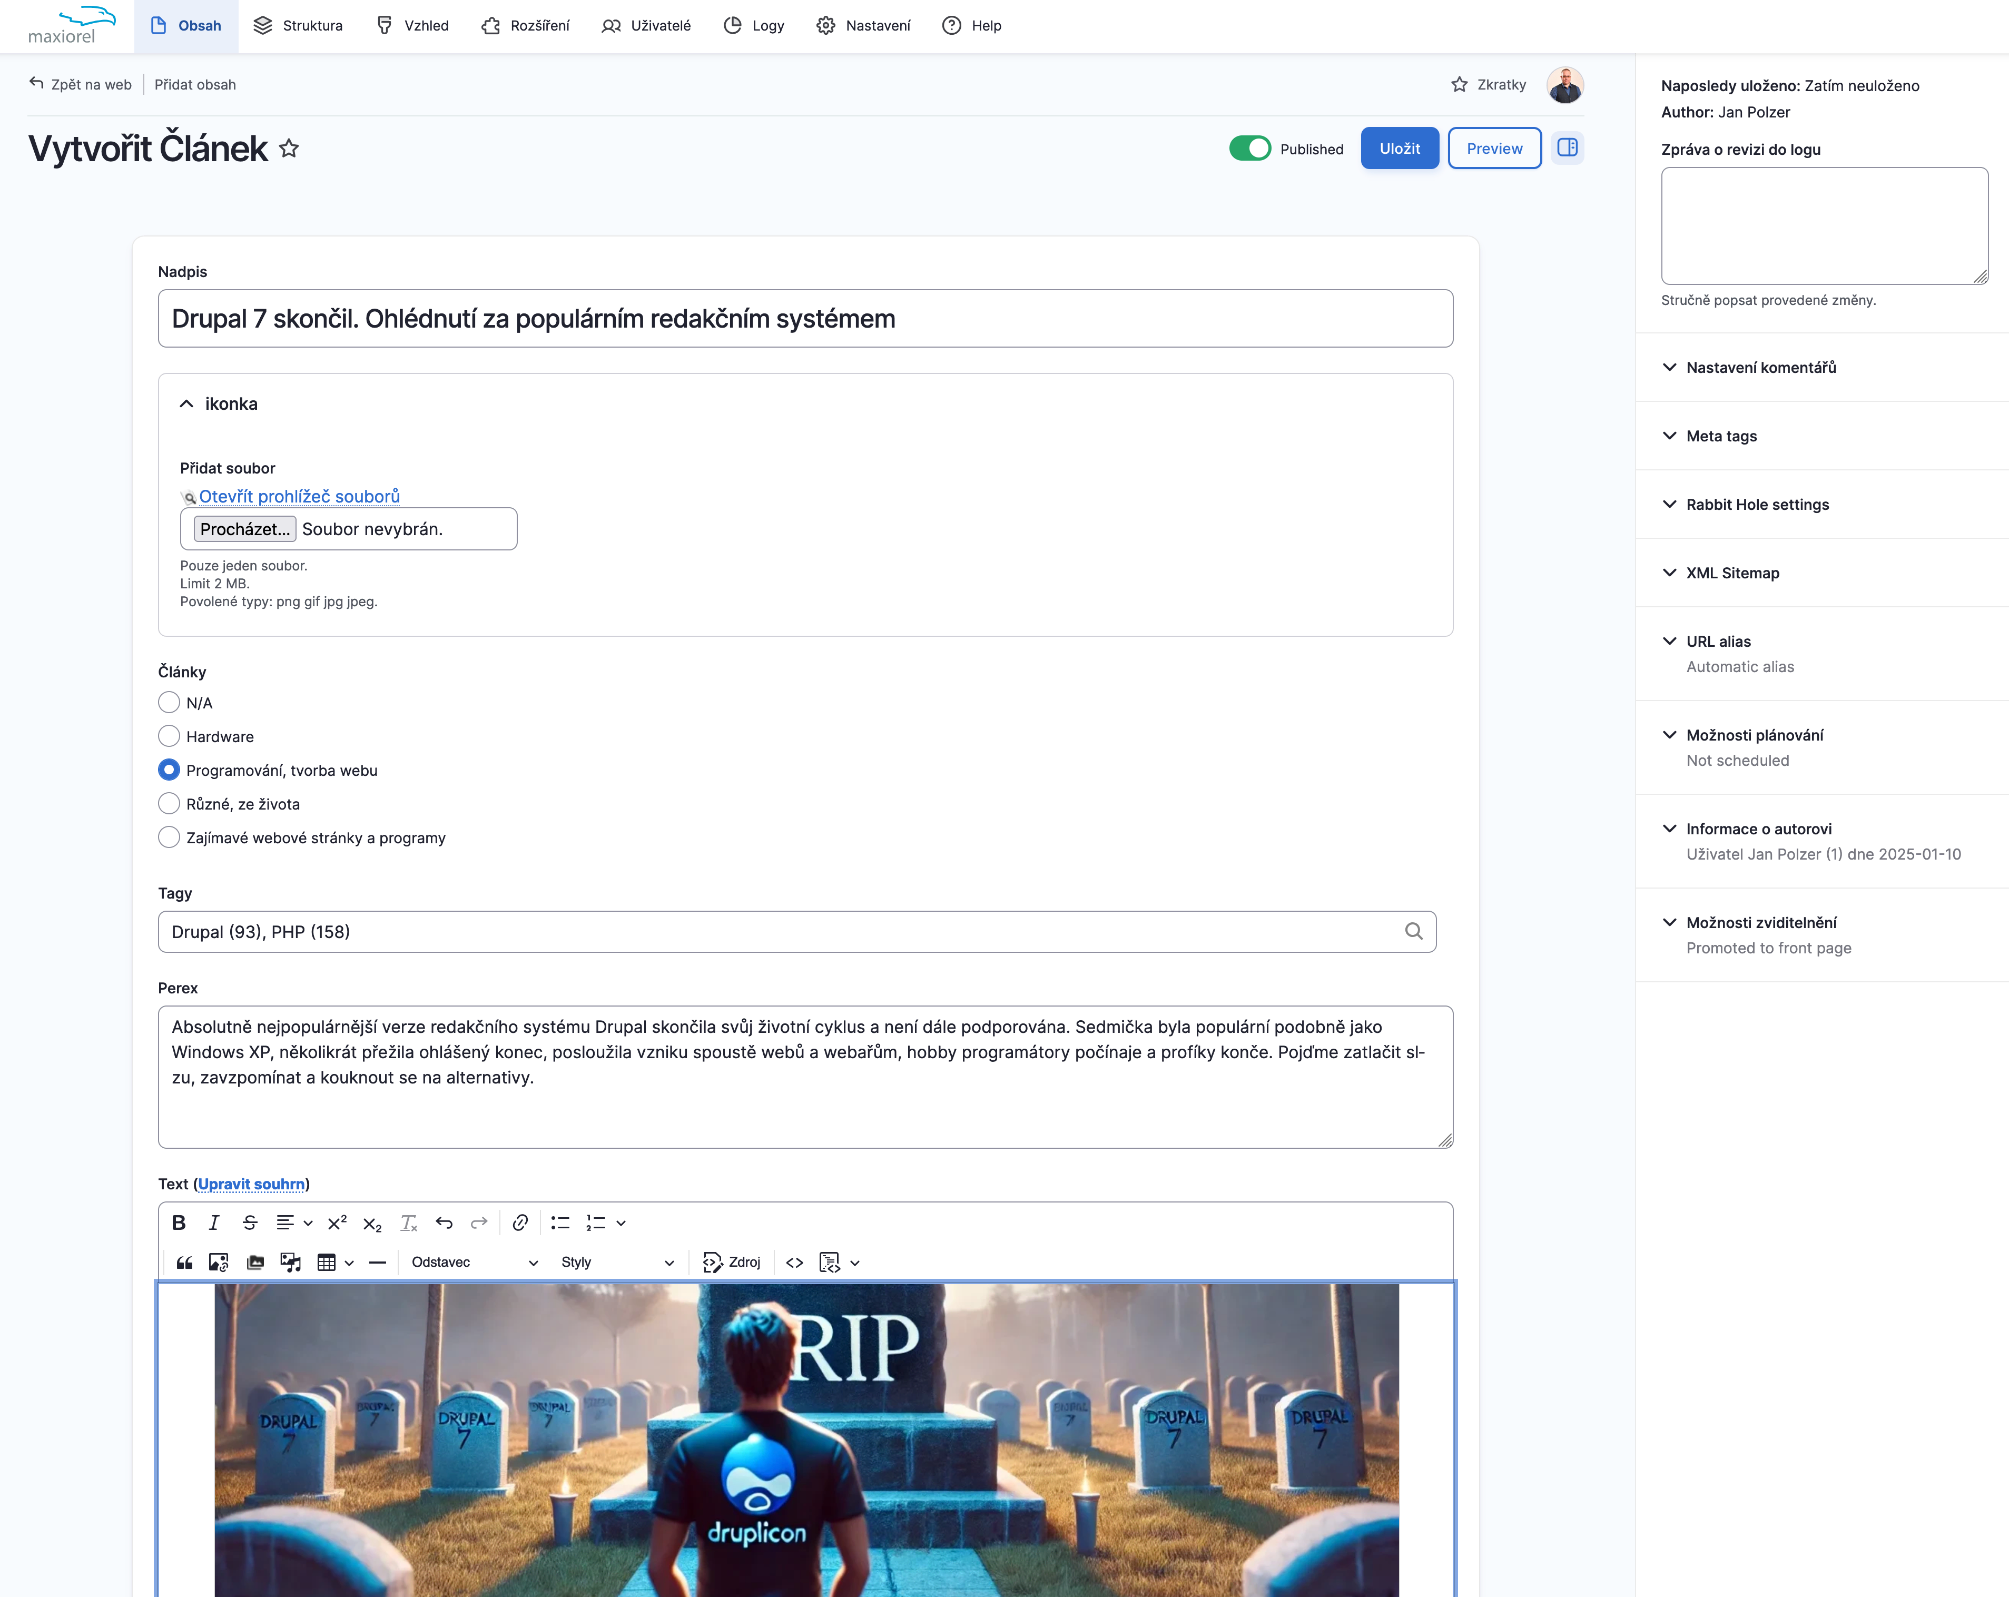Insert inline code formatting
2009x1597 pixels.
794,1263
